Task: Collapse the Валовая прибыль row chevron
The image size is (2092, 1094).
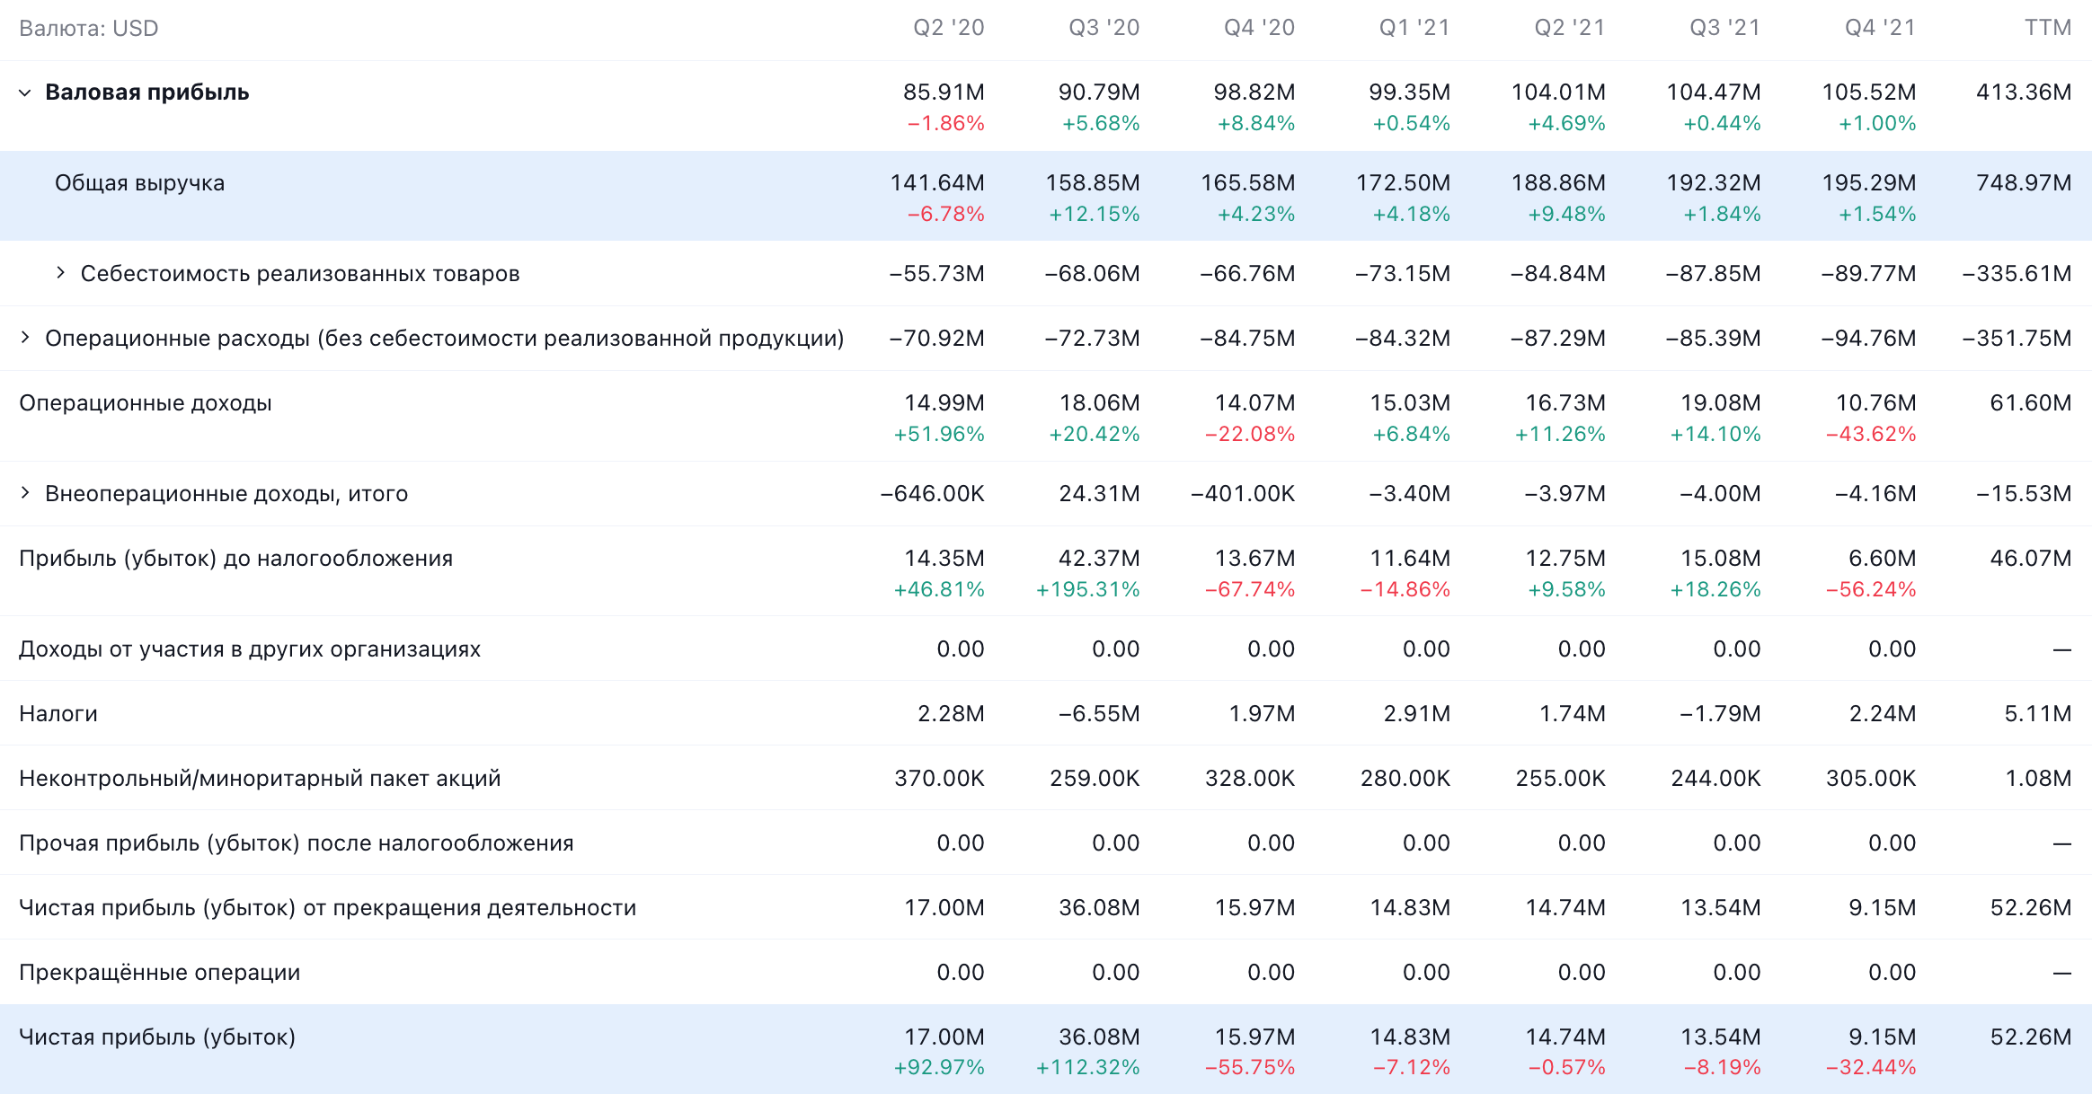Action: [x=25, y=93]
